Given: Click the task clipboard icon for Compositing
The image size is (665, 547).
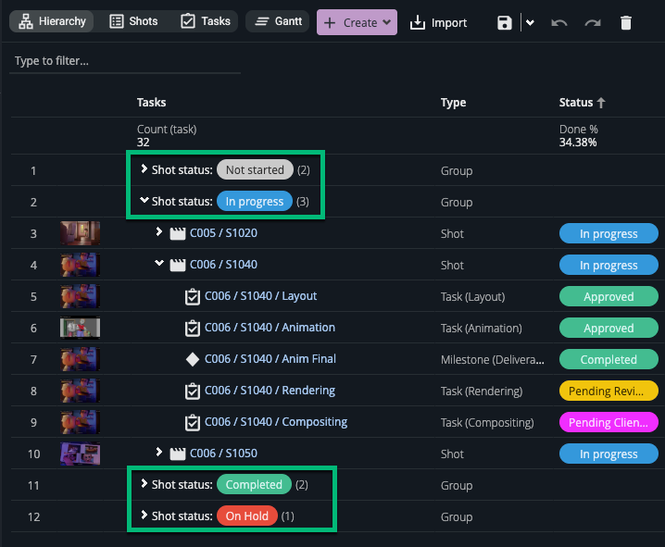Looking at the screenshot, I should 193,422.
